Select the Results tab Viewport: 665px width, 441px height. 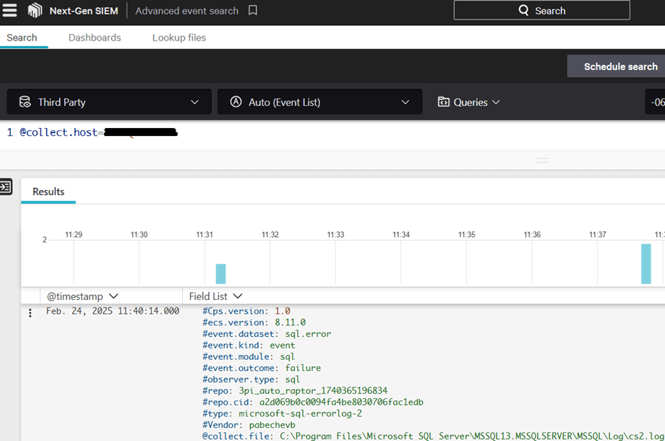(48, 192)
